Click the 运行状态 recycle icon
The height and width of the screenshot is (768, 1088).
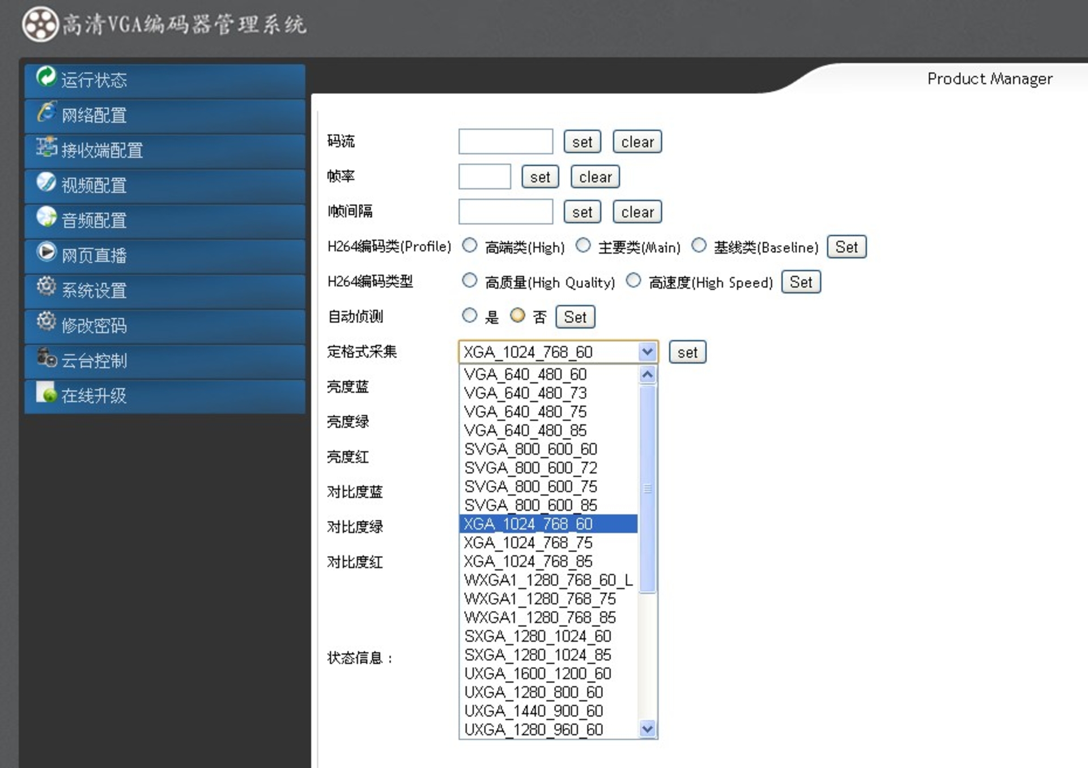46,76
